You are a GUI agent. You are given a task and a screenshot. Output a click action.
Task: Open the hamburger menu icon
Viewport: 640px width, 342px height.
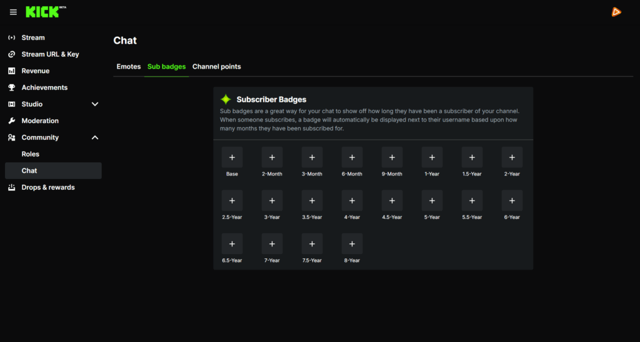13,12
